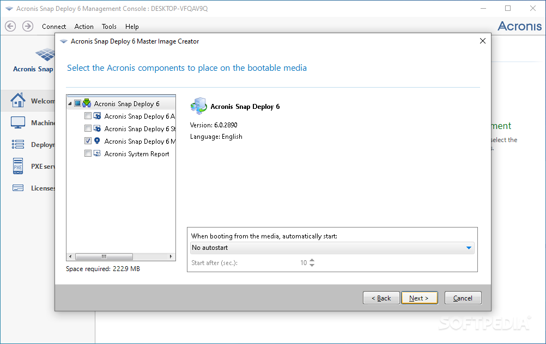Decrease the Start after seconds value
The image size is (546, 344).
click(312, 265)
